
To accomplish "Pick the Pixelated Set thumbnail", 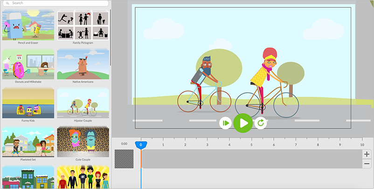I will 28,142.
